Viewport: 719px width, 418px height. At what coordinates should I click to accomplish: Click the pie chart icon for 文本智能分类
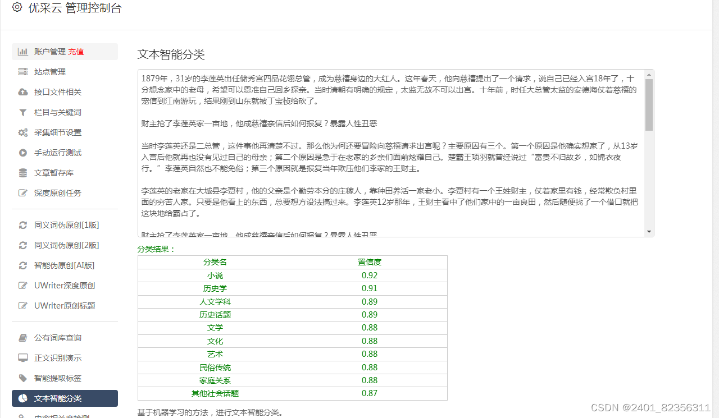coord(23,398)
